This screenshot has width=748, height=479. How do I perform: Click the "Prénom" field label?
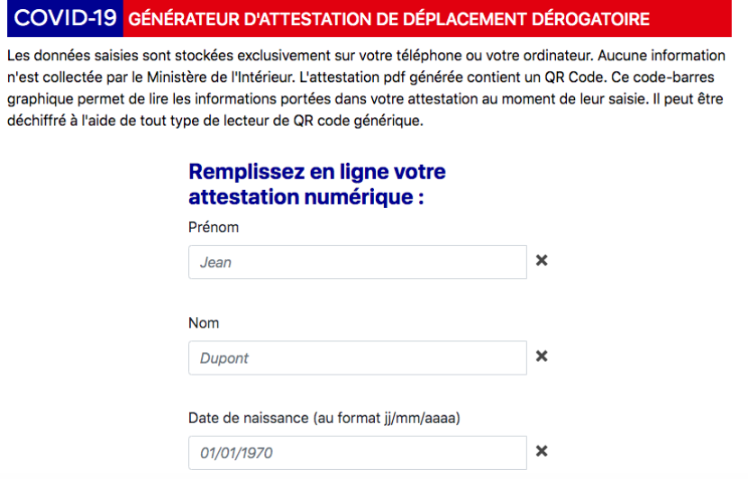213,228
